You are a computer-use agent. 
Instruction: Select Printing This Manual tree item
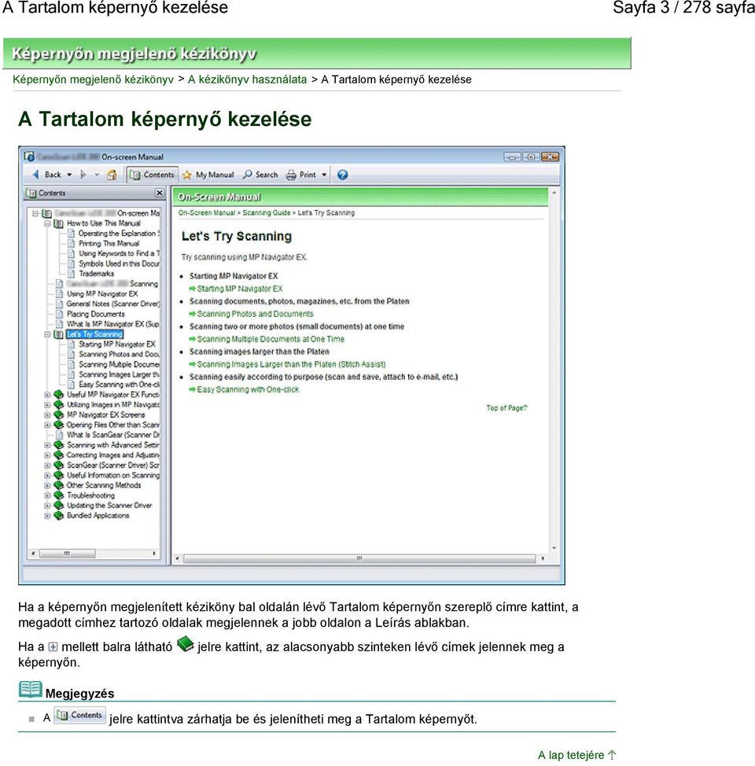click(109, 243)
